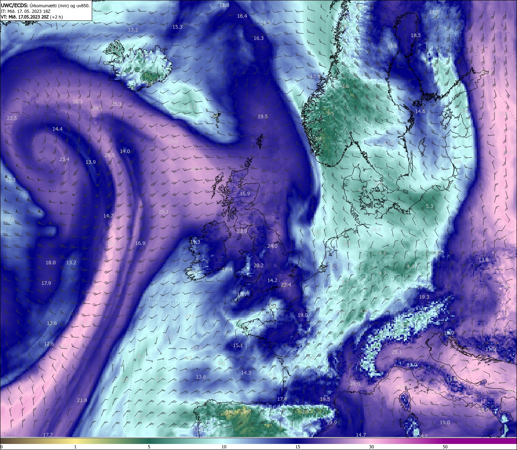Click the map value 18.5 over Finland
Screen dimensions: 517x450
(416, 36)
